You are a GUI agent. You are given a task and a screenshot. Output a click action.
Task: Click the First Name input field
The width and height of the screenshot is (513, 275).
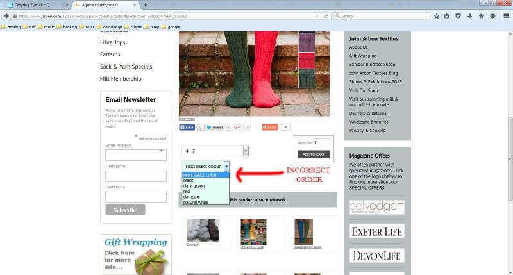(x=136, y=176)
